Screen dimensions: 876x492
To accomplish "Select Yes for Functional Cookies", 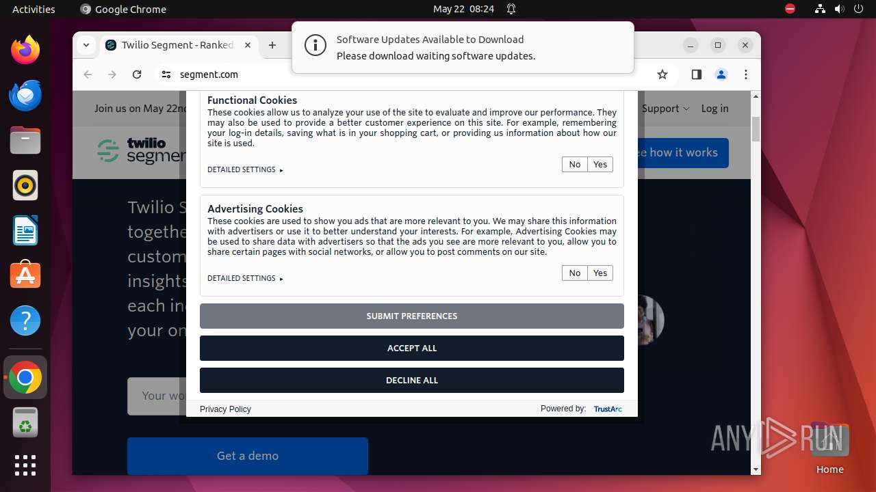I will (600, 164).
